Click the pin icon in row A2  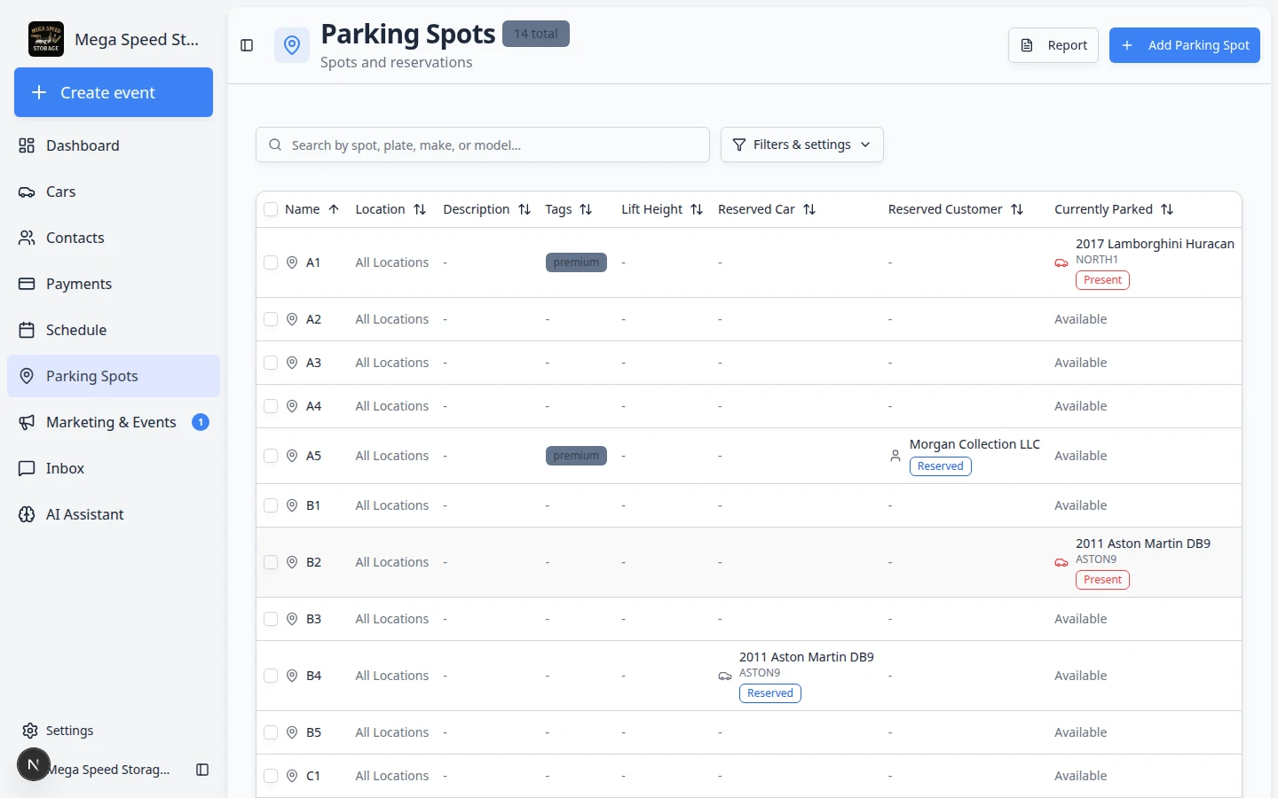(292, 319)
